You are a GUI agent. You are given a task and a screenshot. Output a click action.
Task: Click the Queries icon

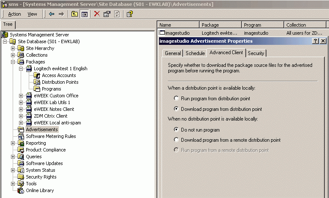click(21, 157)
